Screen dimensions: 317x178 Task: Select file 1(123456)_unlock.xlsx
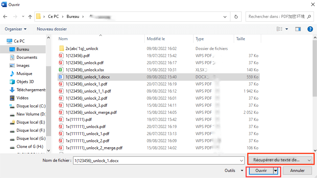point(85,70)
